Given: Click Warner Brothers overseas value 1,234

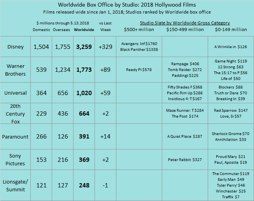Looking at the screenshot, I should click(63, 70).
